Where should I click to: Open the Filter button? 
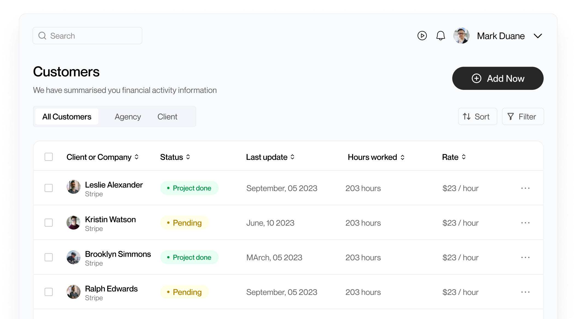pos(523,117)
